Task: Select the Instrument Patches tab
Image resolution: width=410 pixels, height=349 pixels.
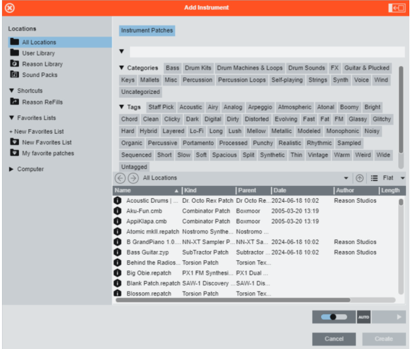Action: (146, 31)
